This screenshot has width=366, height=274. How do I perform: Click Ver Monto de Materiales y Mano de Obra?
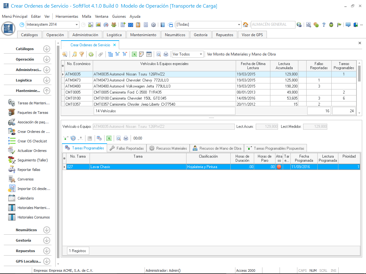pos(241,54)
